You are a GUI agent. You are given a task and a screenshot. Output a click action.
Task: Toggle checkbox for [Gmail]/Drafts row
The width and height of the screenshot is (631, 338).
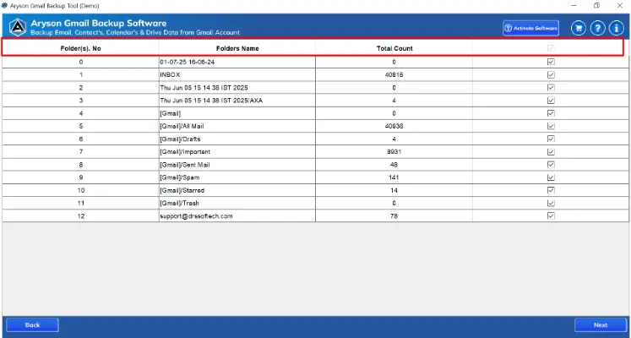551,139
